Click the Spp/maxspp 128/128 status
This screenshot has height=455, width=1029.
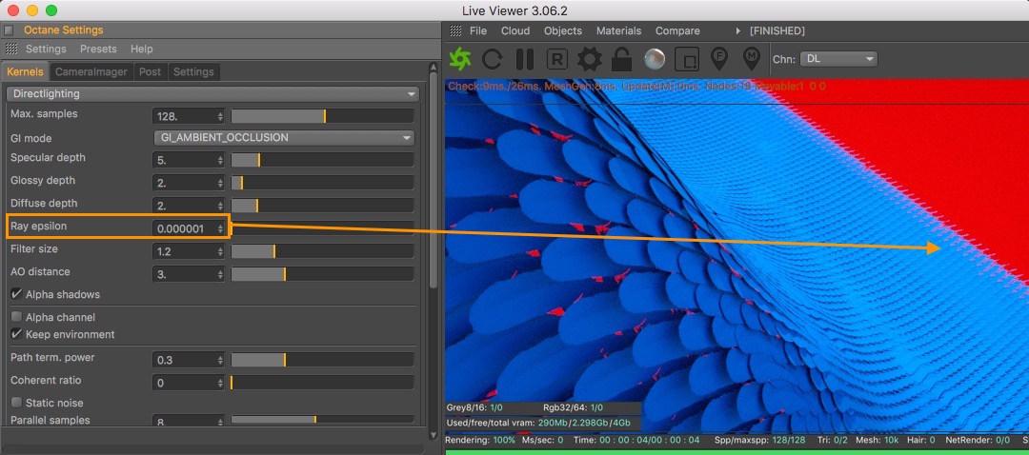point(759,440)
